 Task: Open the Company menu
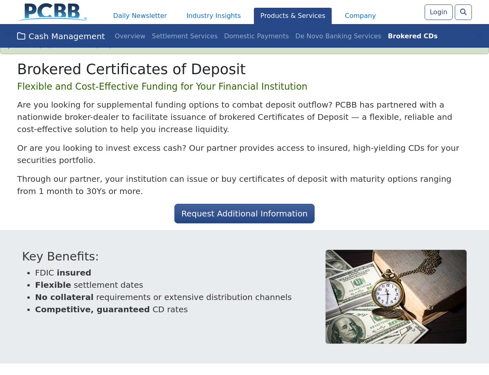pyautogui.click(x=360, y=16)
